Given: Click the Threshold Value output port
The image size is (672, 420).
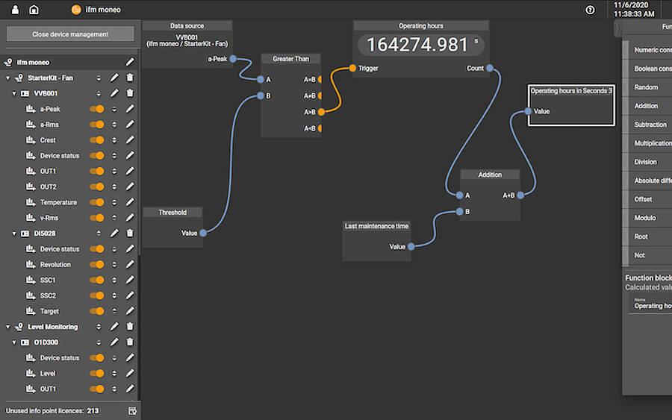Looking at the screenshot, I should (x=203, y=233).
